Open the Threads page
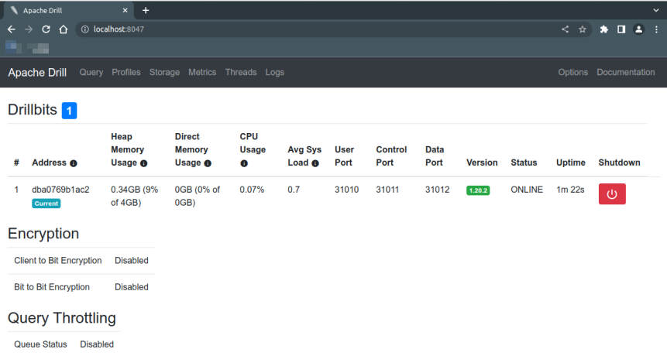 tap(241, 72)
